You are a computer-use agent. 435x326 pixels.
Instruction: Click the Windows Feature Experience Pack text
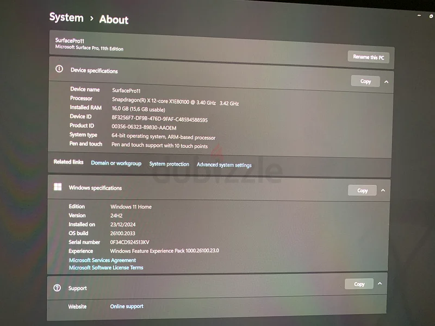[165, 250]
